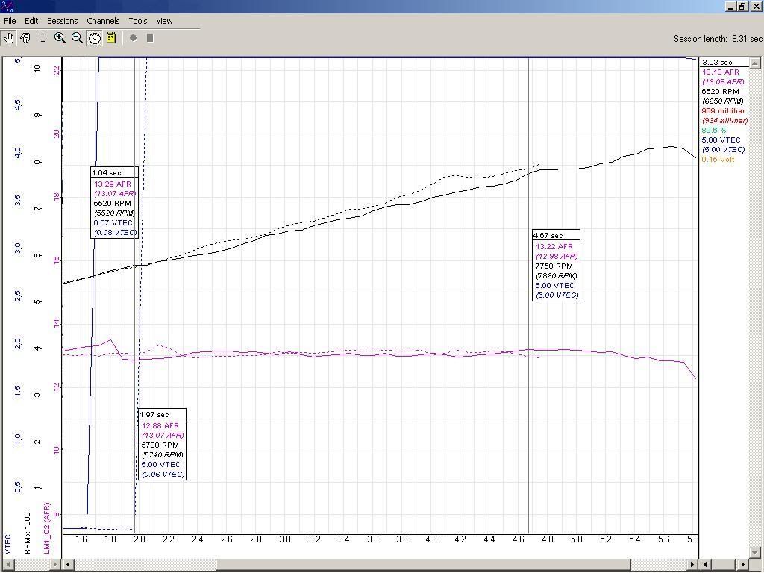The image size is (764, 573).
Task: Select the I-beam cursor tool
Action: click(43, 38)
